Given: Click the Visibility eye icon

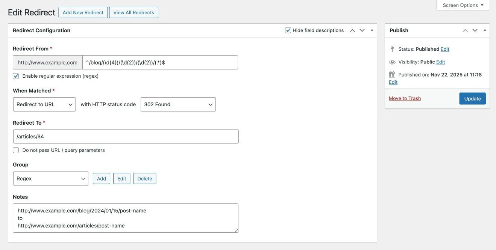Looking at the screenshot, I should (392, 62).
